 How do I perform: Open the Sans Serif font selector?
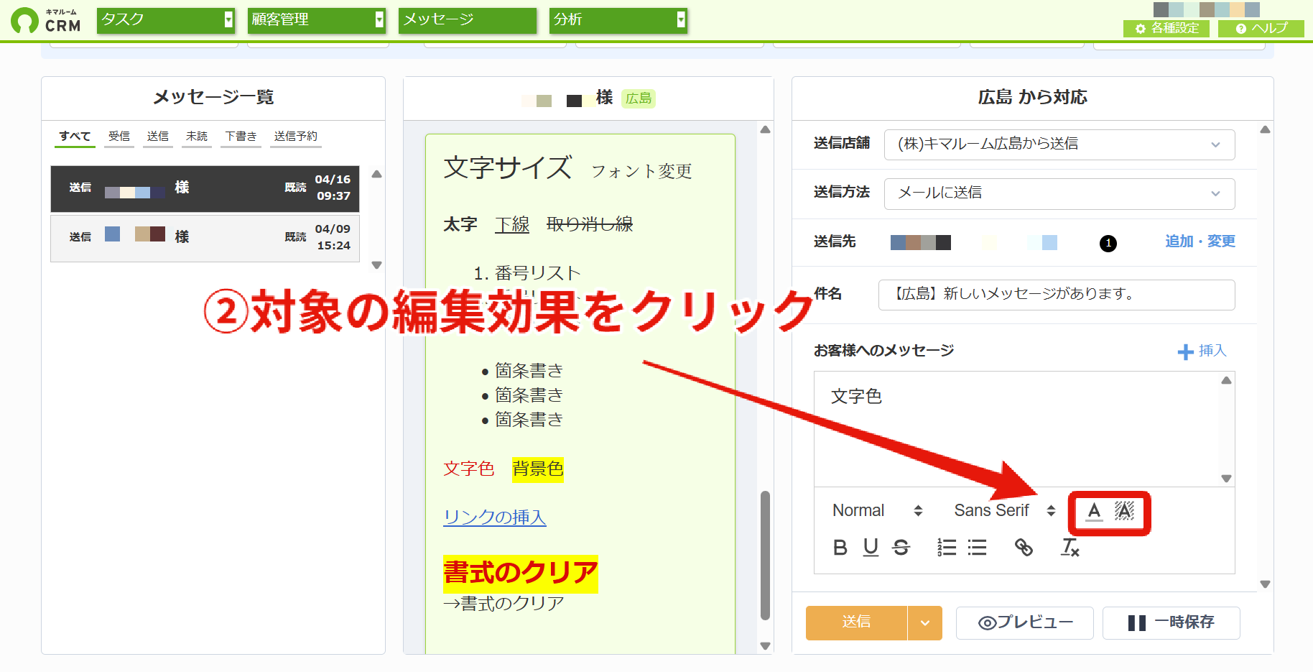[1005, 511]
